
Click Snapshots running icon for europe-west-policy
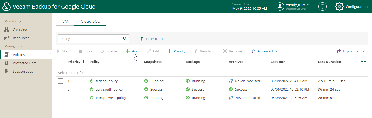click(146, 98)
